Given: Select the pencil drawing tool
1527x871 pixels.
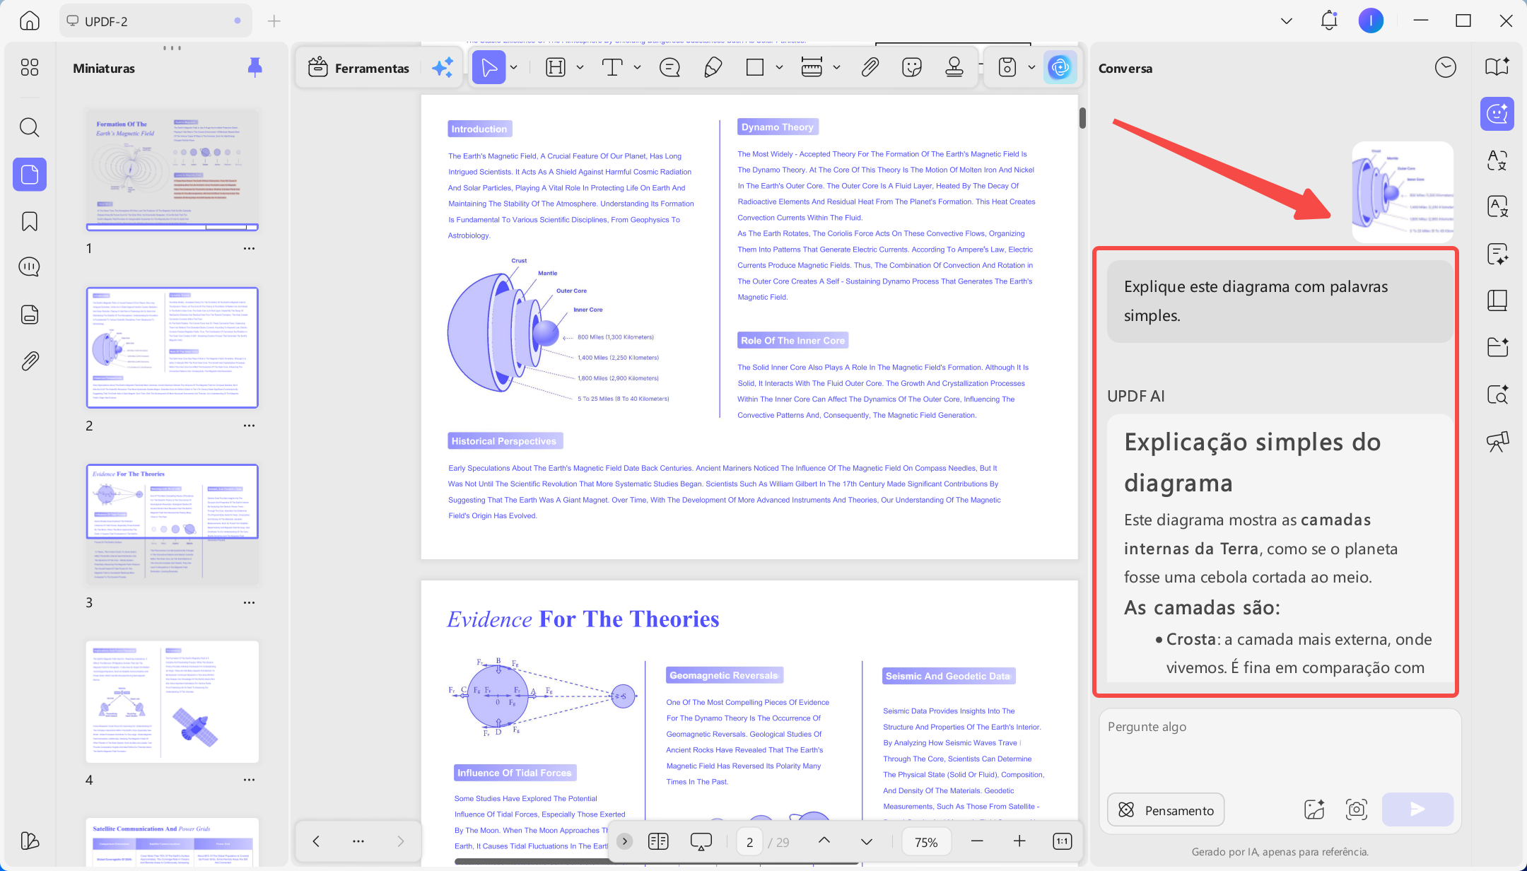Looking at the screenshot, I should pyautogui.click(x=713, y=68).
